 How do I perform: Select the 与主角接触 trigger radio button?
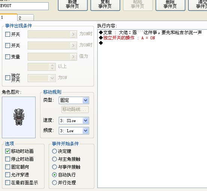click(x=54, y=159)
